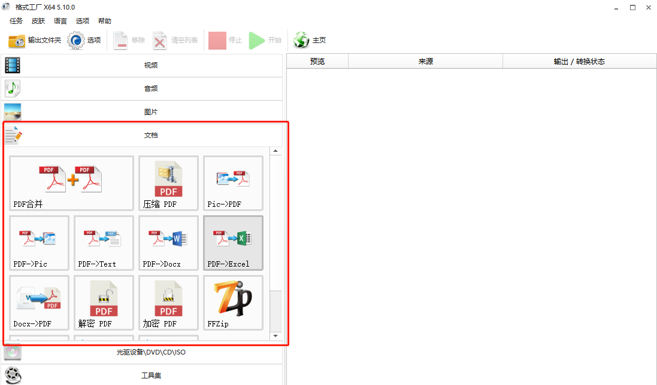The image size is (657, 385).
Task: Open the 帮助 help menu
Action: (105, 20)
